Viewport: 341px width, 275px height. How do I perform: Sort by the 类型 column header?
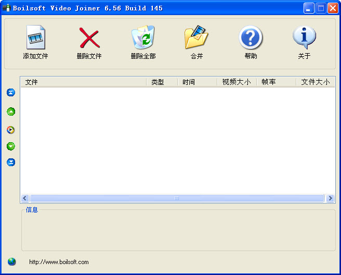(x=162, y=82)
